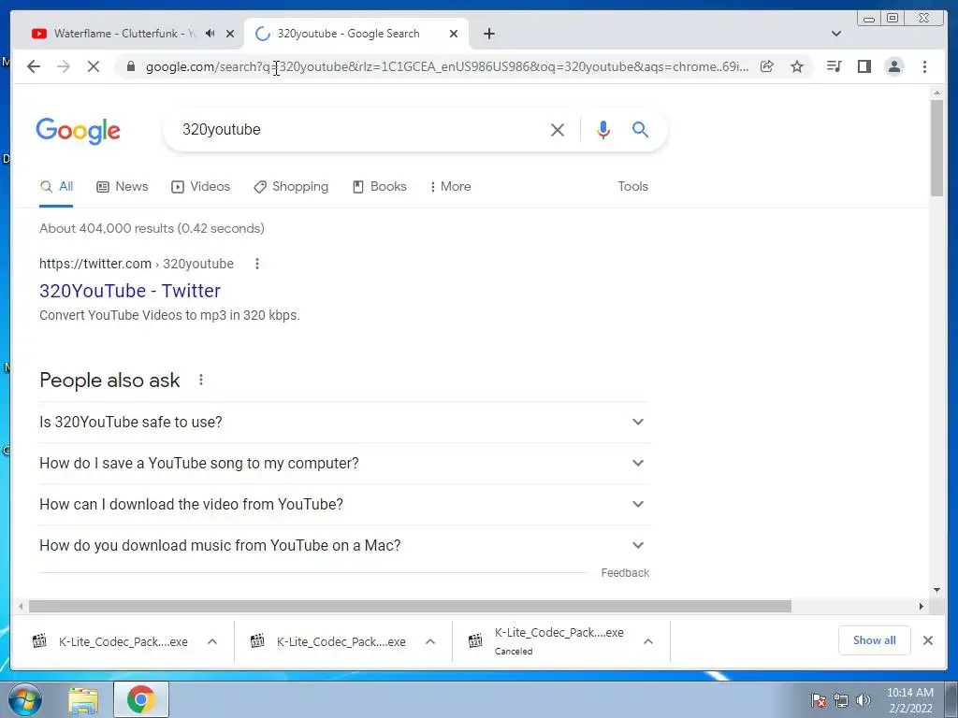Open the 320YouTube - Twitter result link
Image resolution: width=958 pixels, height=718 pixels.
click(x=129, y=291)
